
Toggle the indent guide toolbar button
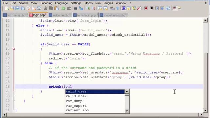click(x=123, y=9)
